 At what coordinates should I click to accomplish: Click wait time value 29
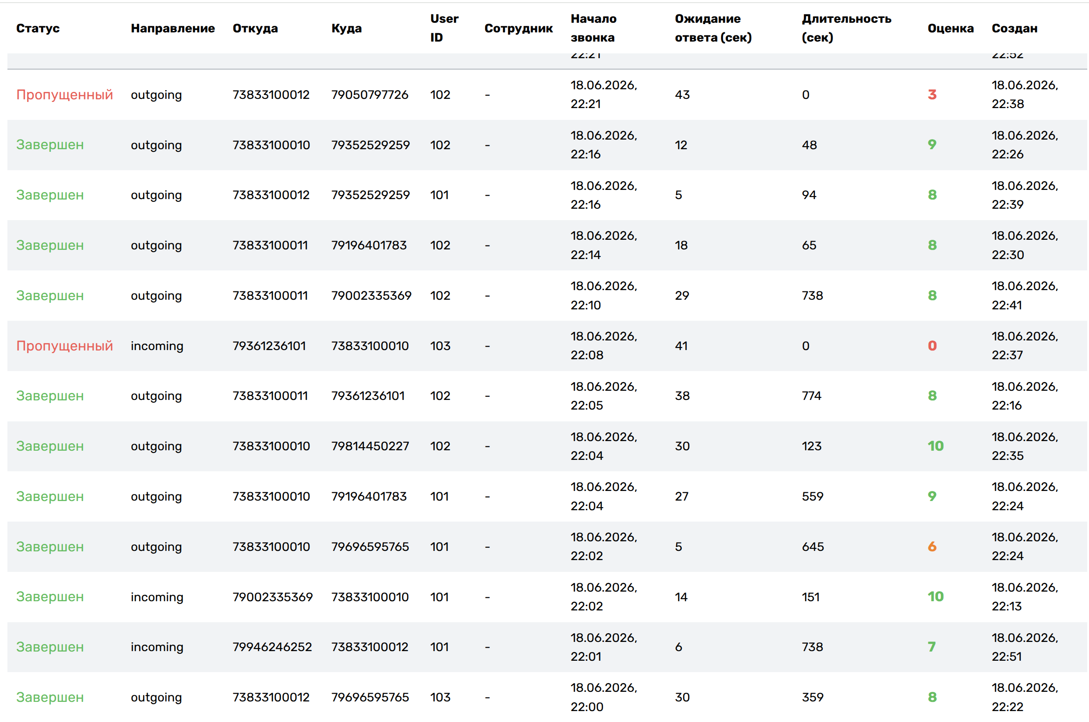coord(682,295)
